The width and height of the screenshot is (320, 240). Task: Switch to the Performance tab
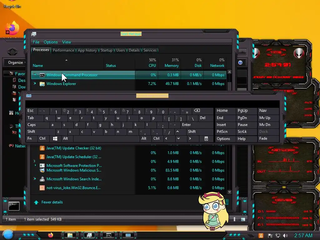click(x=63, y=50)
